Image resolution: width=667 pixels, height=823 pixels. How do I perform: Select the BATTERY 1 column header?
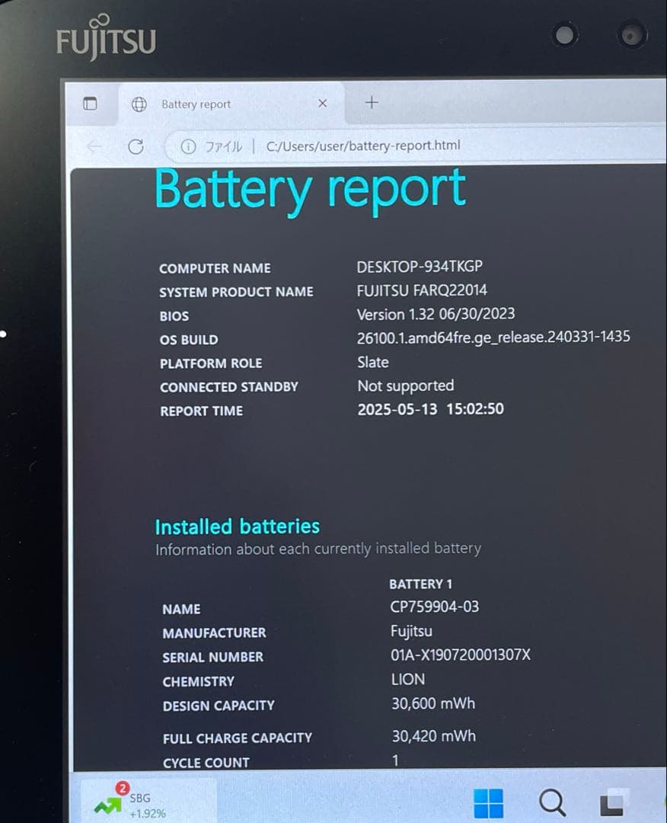(x=420, y=584)
